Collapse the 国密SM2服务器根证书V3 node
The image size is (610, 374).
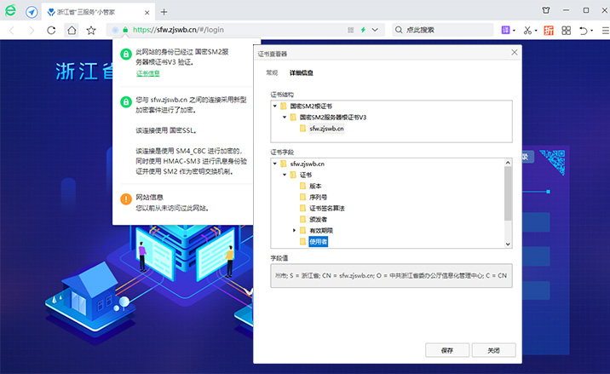[284, 117]
